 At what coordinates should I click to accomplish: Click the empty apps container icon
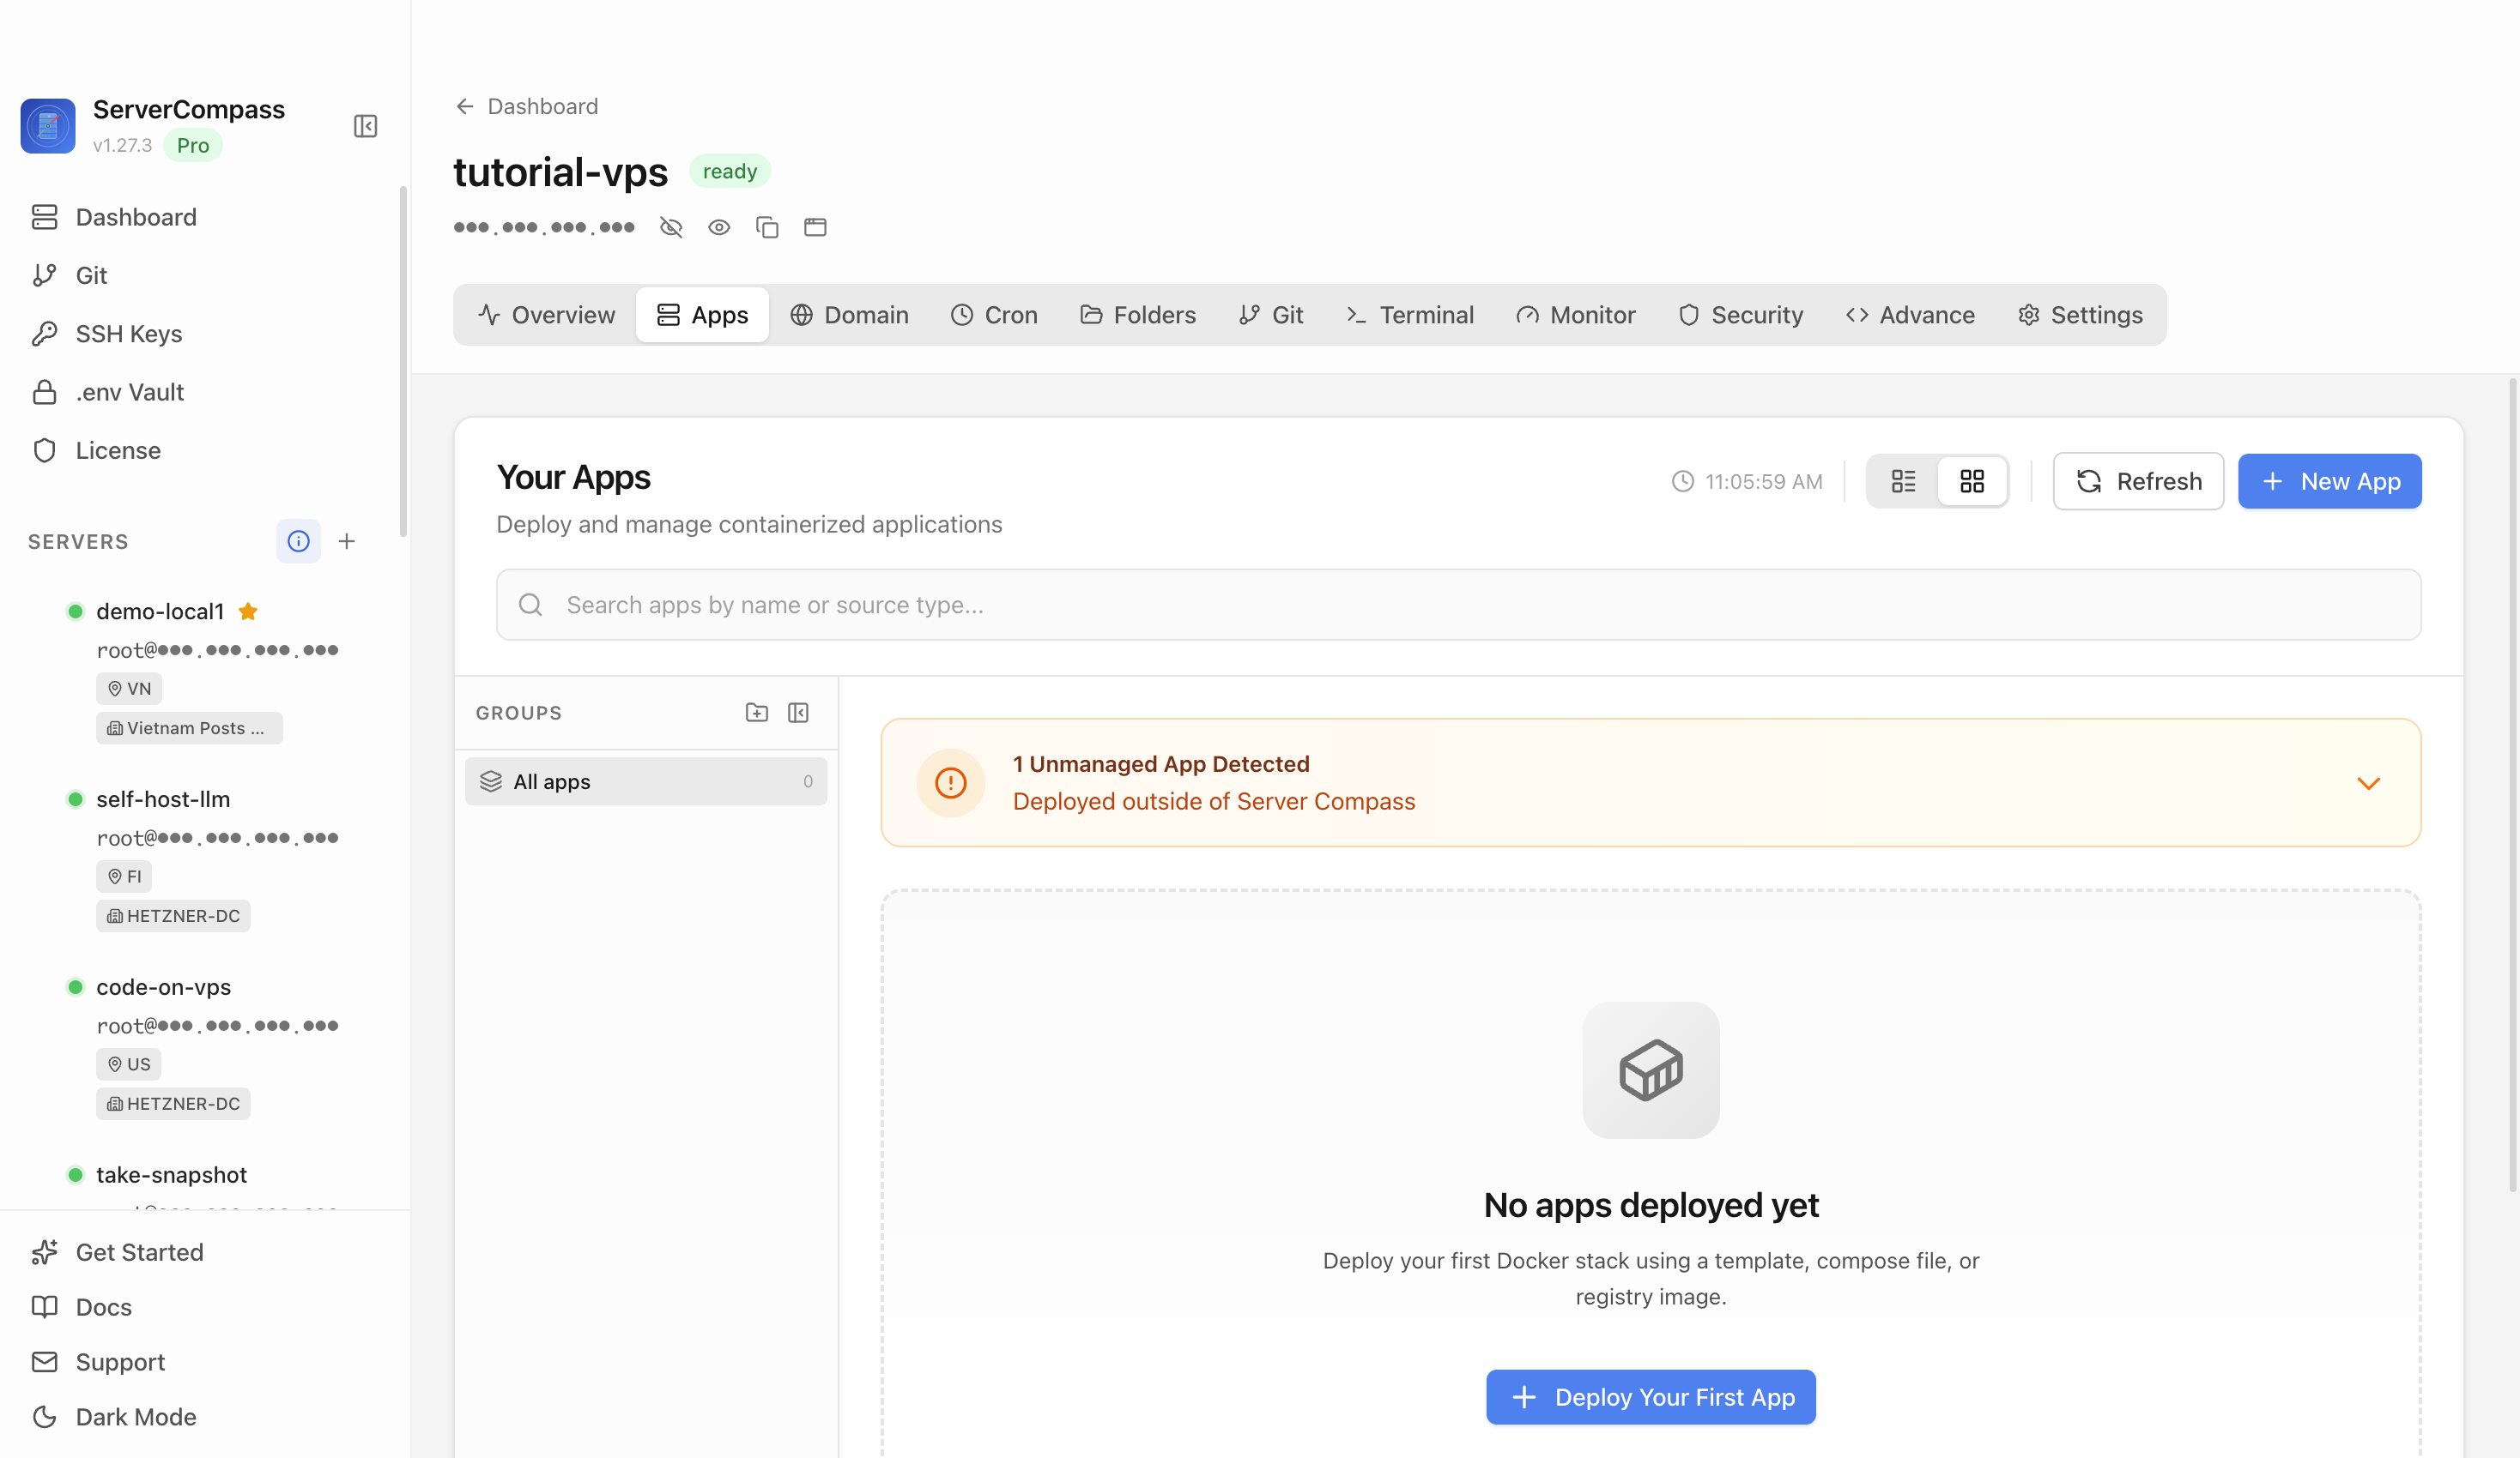1650,1070
